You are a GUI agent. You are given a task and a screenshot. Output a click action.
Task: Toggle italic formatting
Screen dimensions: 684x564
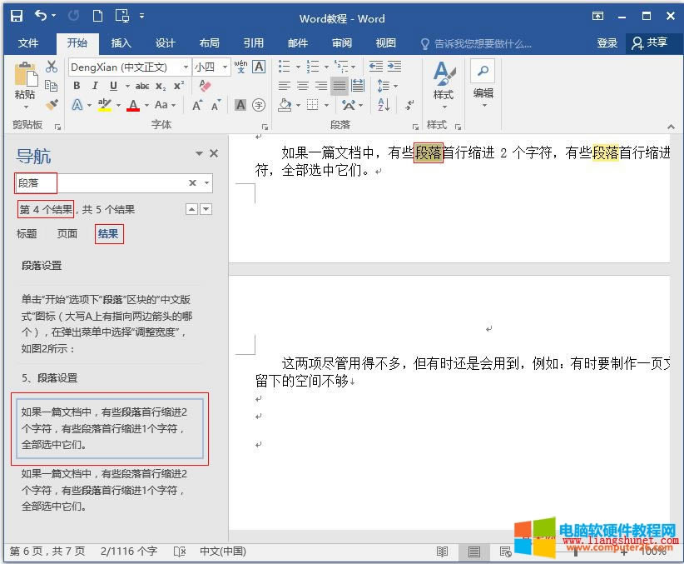(94, 85)
